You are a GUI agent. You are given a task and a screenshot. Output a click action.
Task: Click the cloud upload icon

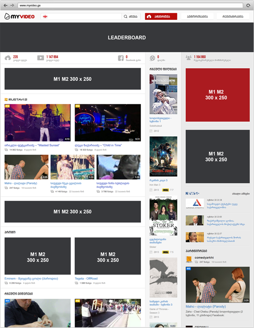pos(8,58)
